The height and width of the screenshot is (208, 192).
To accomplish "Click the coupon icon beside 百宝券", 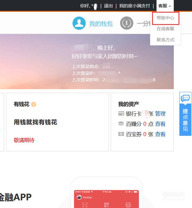I will [121, 134].
